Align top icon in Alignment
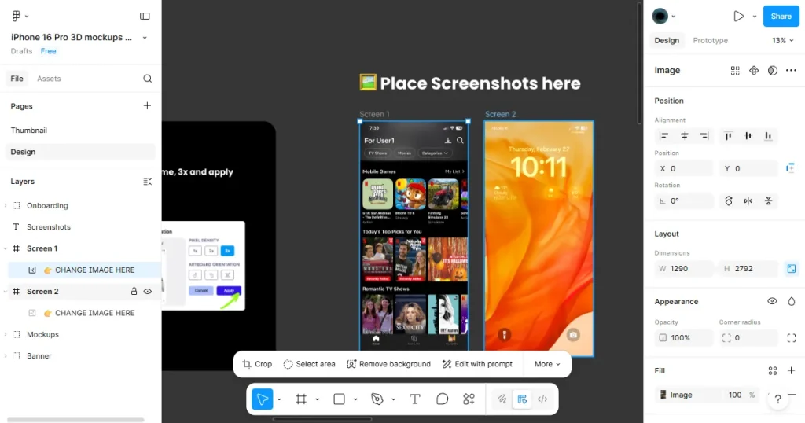Viewport: 805px width, 423px height. pyautogui.click(x=728, y=136)
